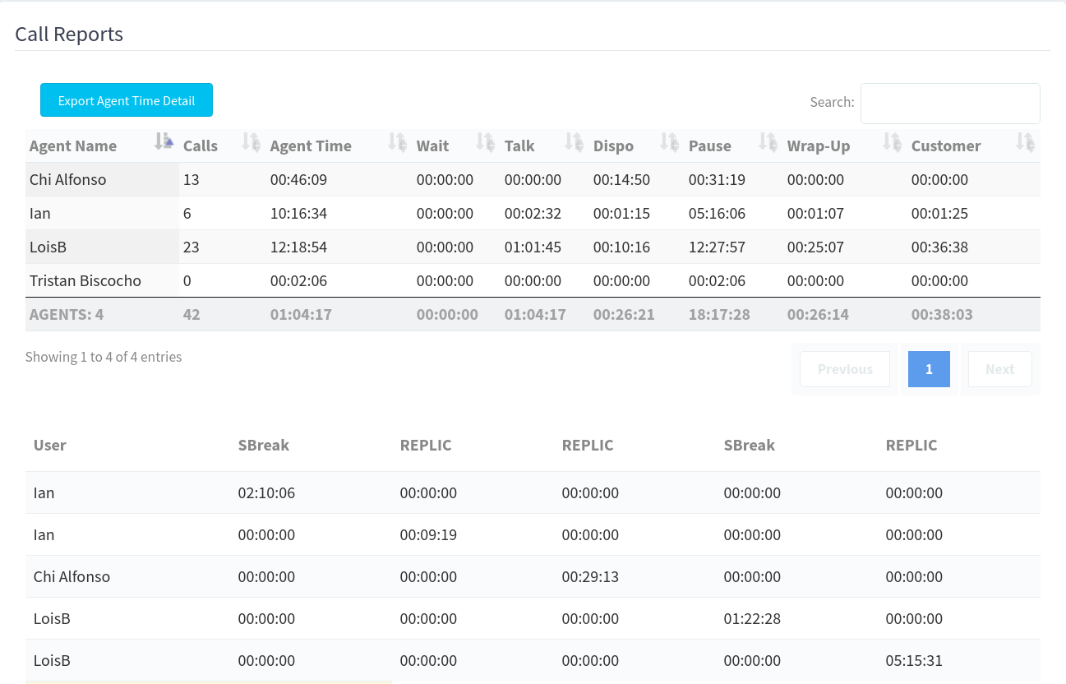1066x684 pixels.
Task: Sort by Talk column icon
Action: pos(575,142)
